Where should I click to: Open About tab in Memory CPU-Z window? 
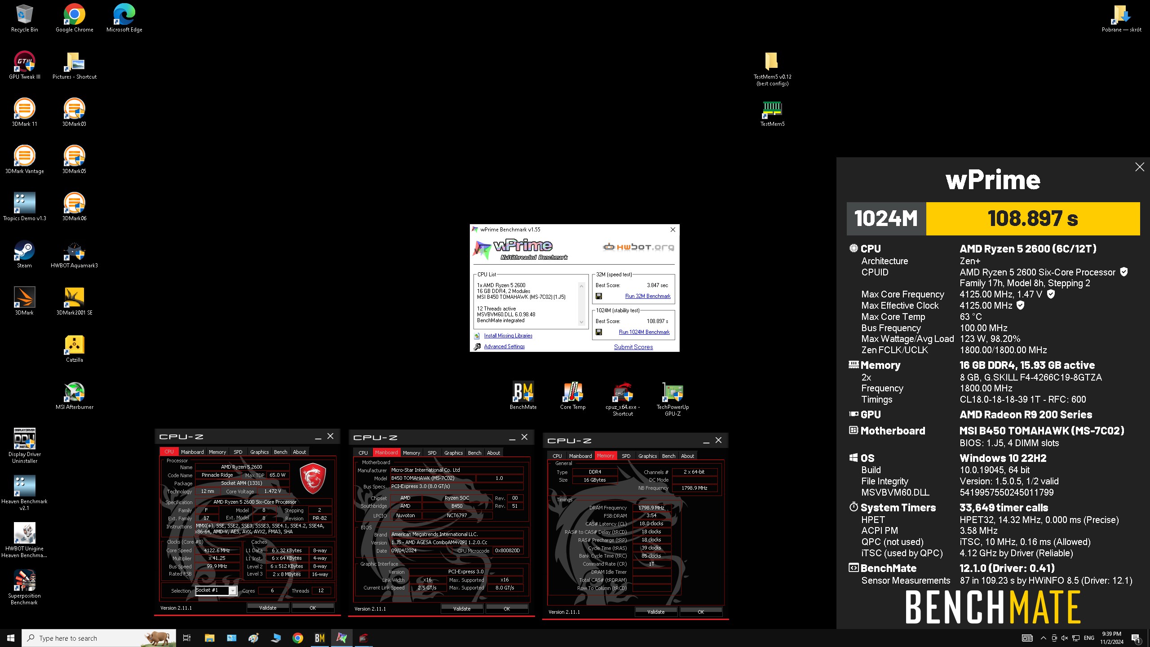coord(687,456)
